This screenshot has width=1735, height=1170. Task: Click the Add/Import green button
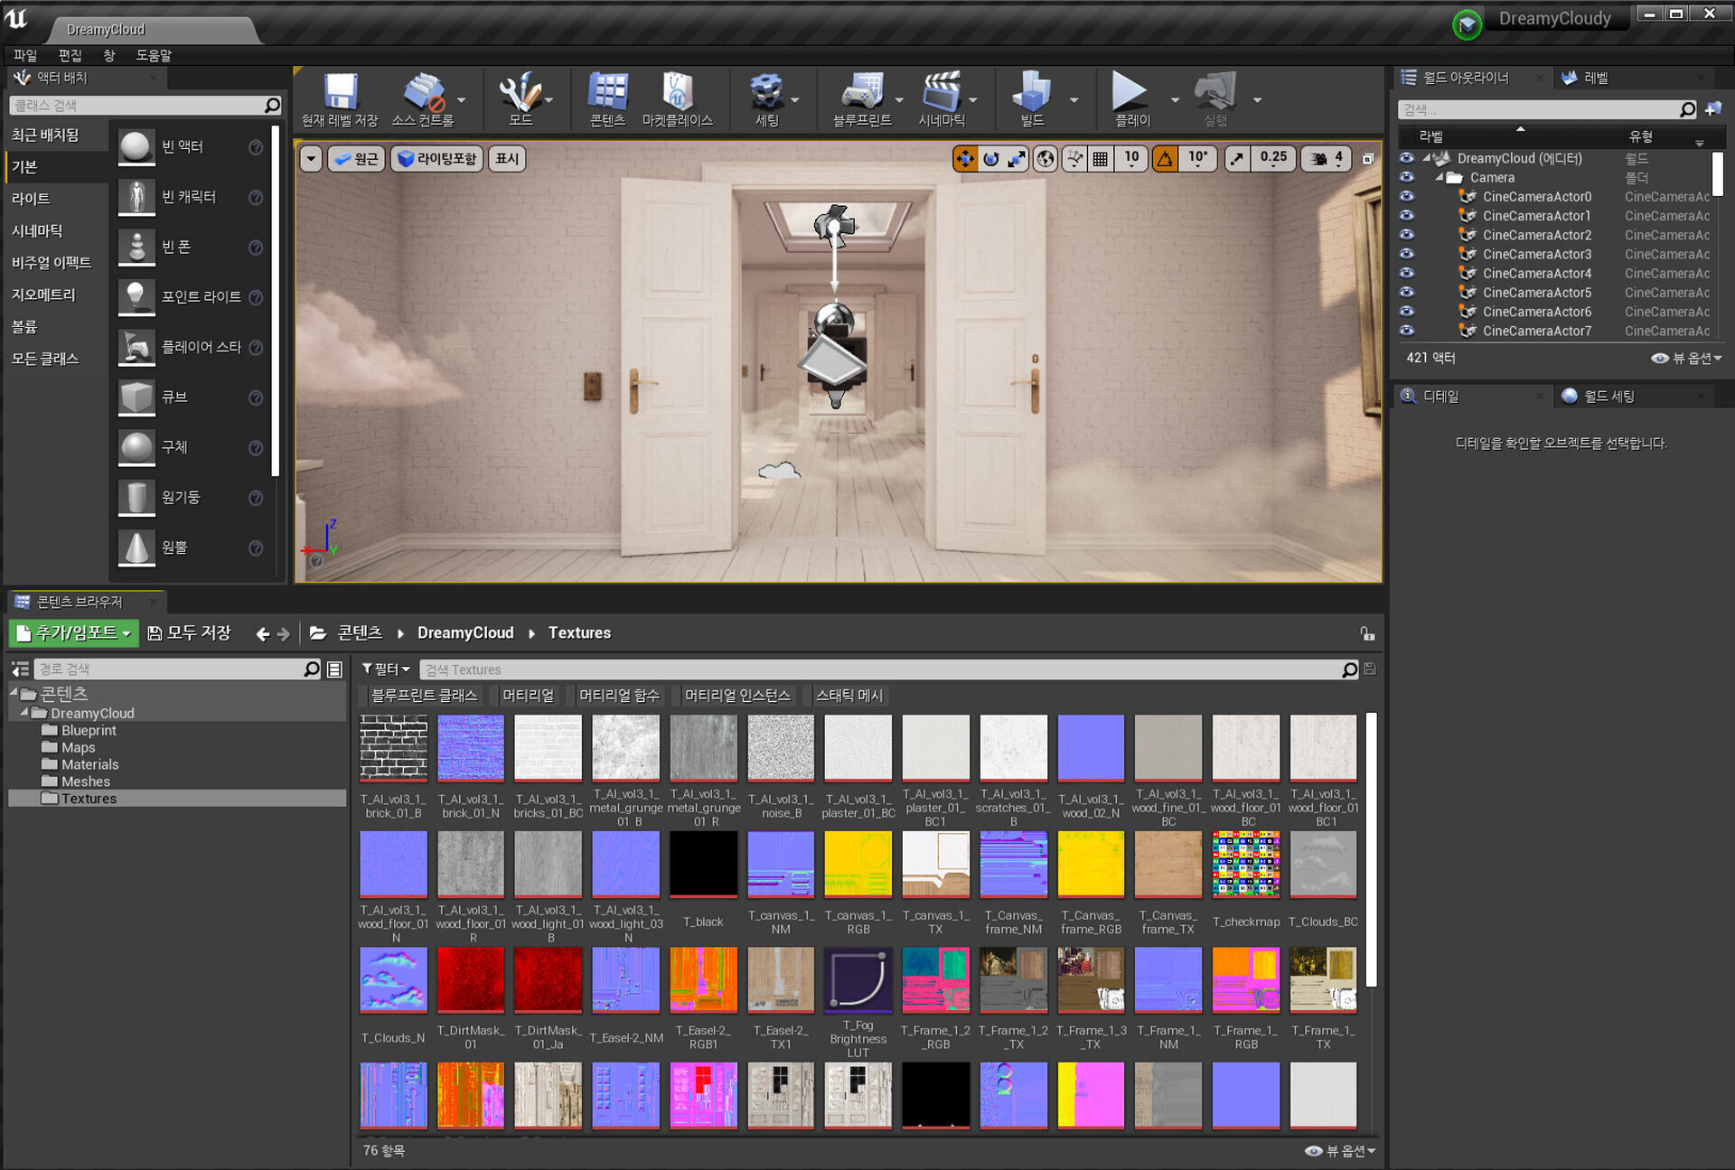pyautogui.click(x=74, y=633)
